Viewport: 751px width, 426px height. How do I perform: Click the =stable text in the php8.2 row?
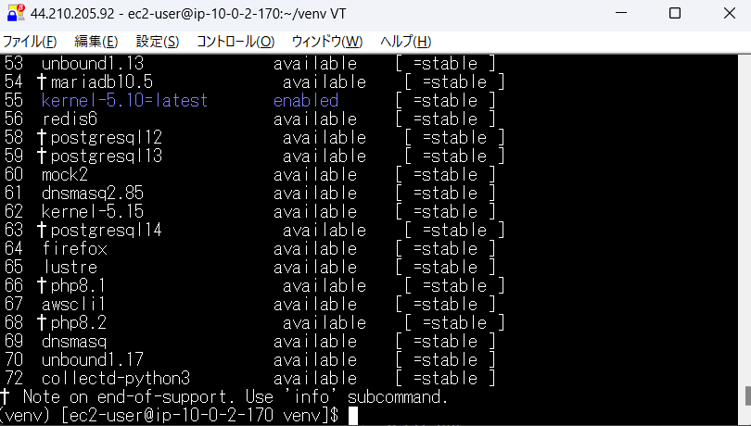pyautogui.click(x=454, y=323)
